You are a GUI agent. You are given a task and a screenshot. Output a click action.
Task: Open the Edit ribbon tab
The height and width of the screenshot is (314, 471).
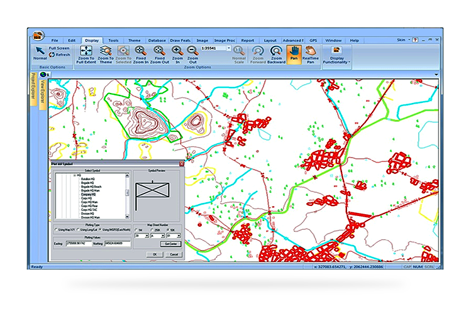pyautogui.click(x=72, y=40)
